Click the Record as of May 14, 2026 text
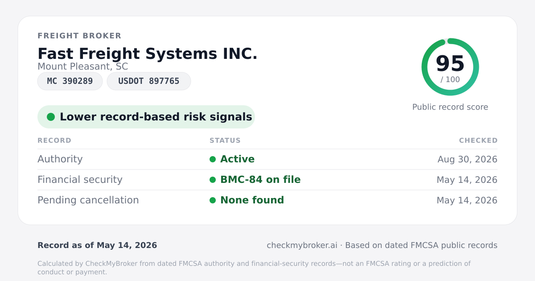Screen dimensions: 535x281 point(97,245)
